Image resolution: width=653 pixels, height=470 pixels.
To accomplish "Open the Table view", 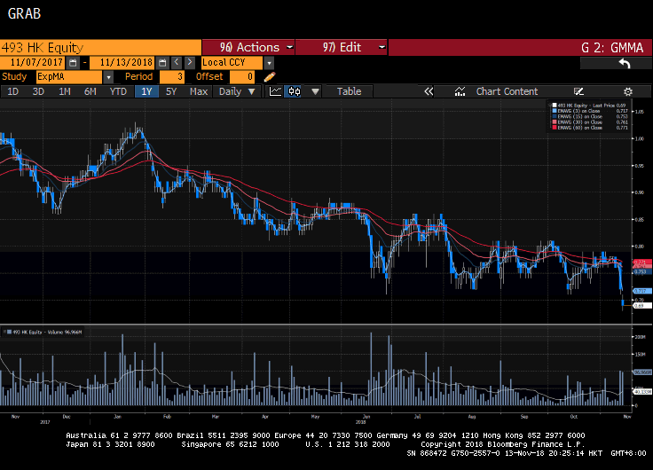I will tap(349, 91).
